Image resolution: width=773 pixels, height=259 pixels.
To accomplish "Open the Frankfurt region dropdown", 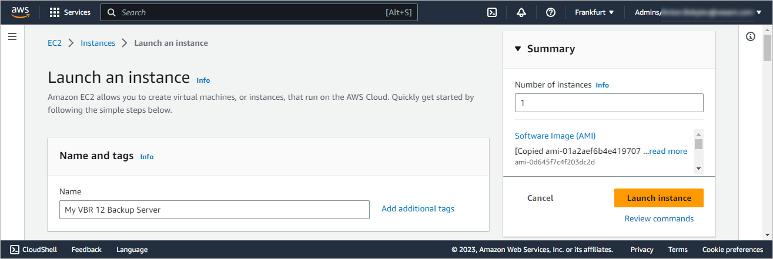I will click(x=594, y=12).
